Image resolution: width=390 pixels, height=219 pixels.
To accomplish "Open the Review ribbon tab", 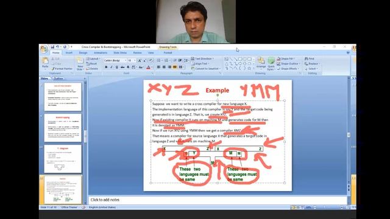I will (137, 53).
